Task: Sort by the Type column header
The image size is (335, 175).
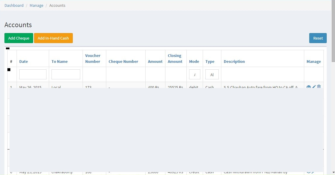Action: [x=210, y=61]
